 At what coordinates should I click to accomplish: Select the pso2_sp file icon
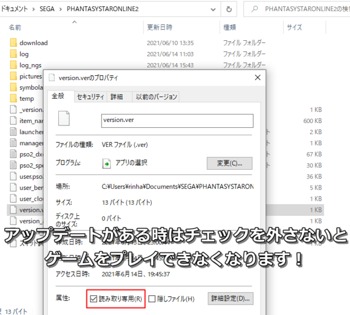point(13,165)
